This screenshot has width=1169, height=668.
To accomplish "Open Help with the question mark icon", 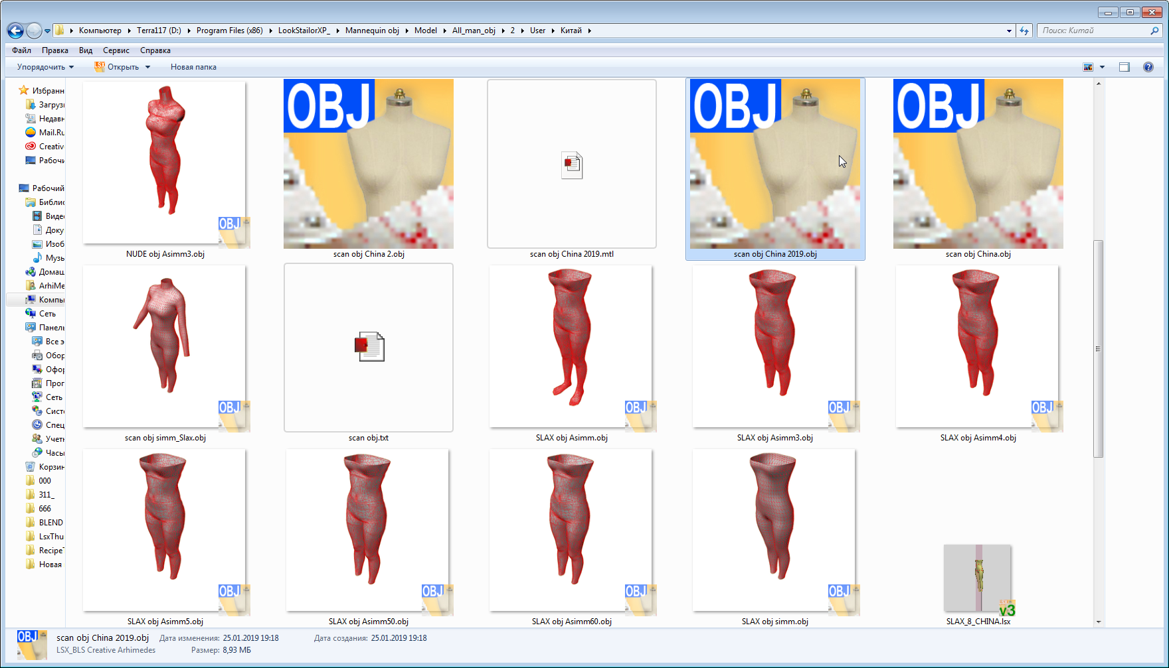I will pyautogui.click(x=1148, y=67).
